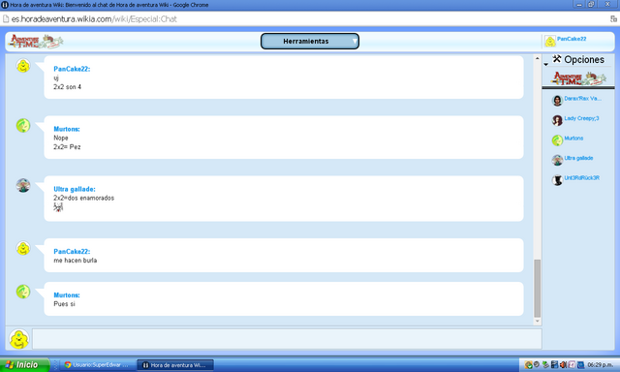This screenshot has height=372, width=620.
Task: Open the Opciones panel label
Action: (x=584, y=60)
